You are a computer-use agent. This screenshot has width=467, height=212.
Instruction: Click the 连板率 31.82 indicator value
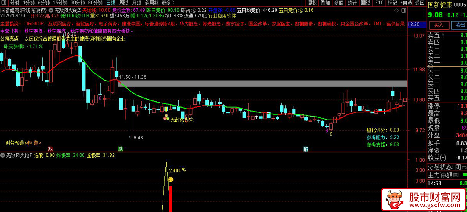tap(100, 155)
